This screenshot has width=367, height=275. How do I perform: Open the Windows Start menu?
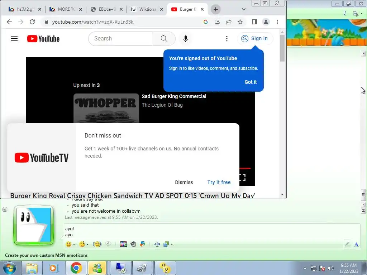9,268
